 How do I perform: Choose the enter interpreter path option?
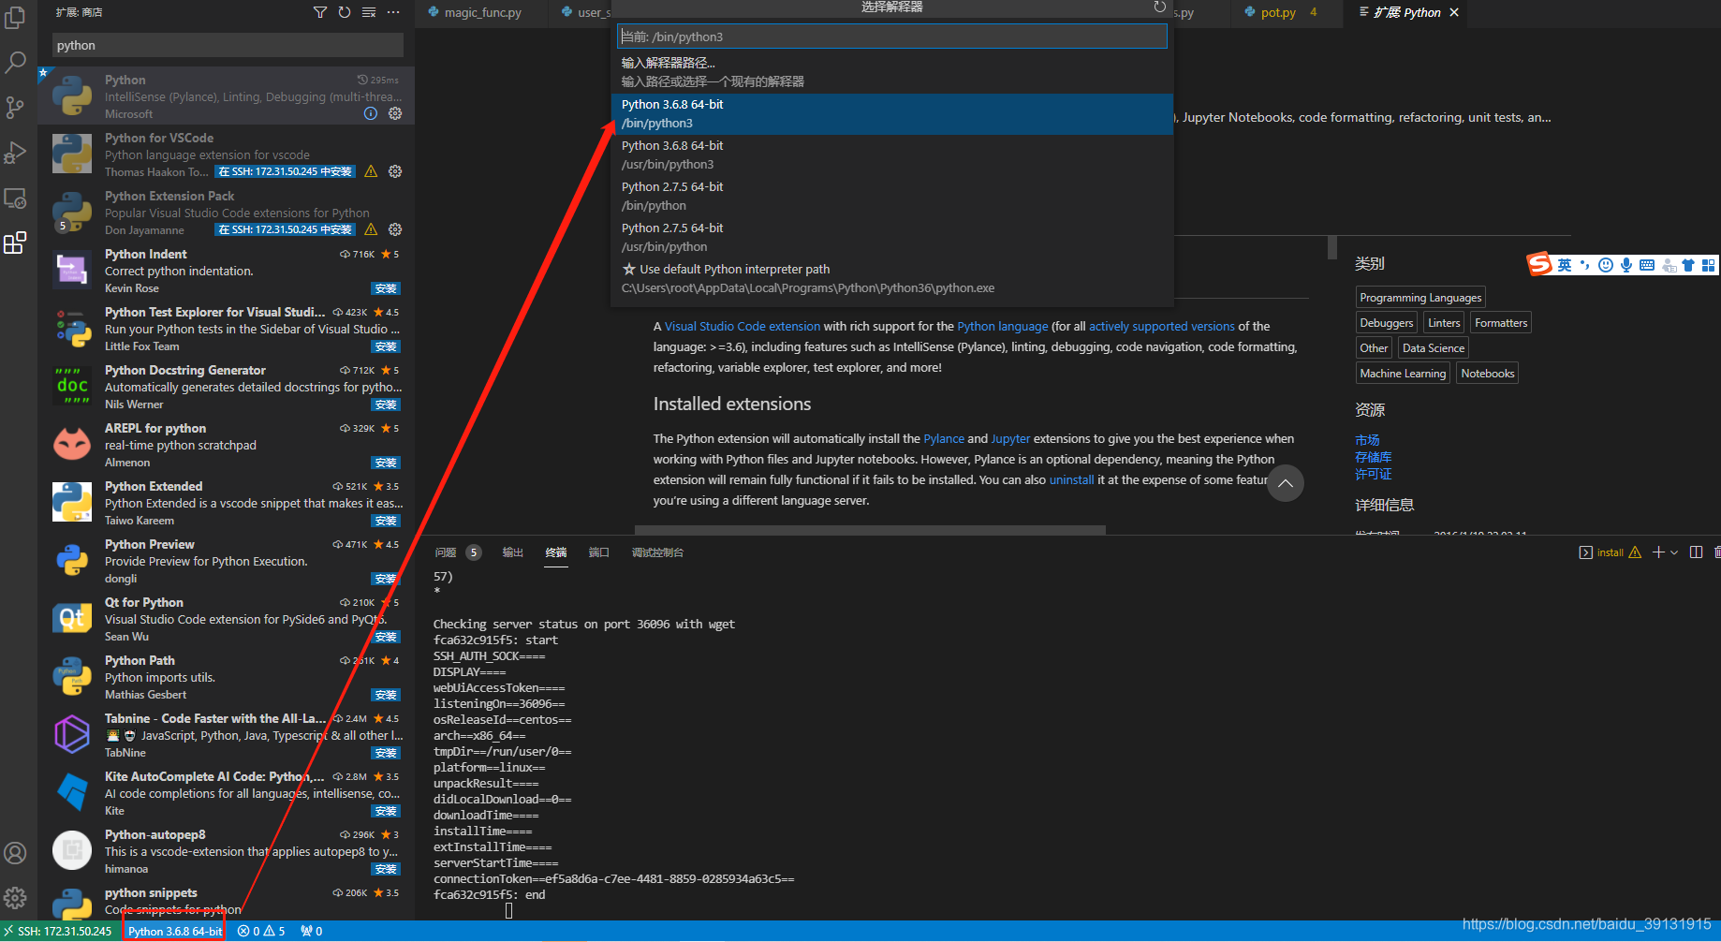892,72
